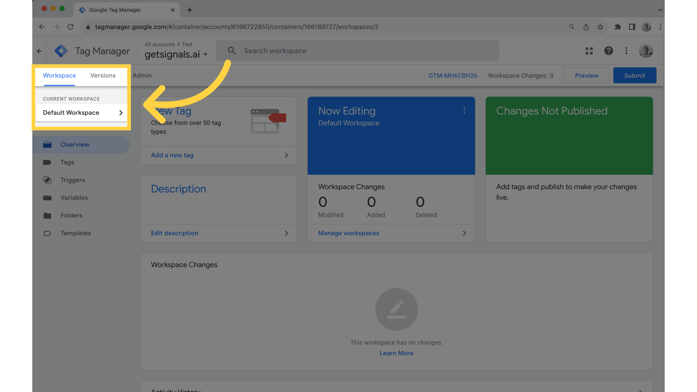The width and height of the screenshot is (697, 392).
Task: Open the browser extensions puzzle icon
Action: 618,27
